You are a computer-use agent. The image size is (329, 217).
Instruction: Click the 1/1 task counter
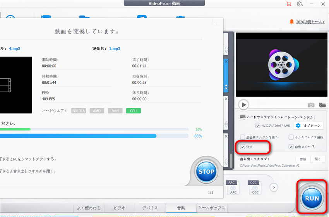[211, 193]
